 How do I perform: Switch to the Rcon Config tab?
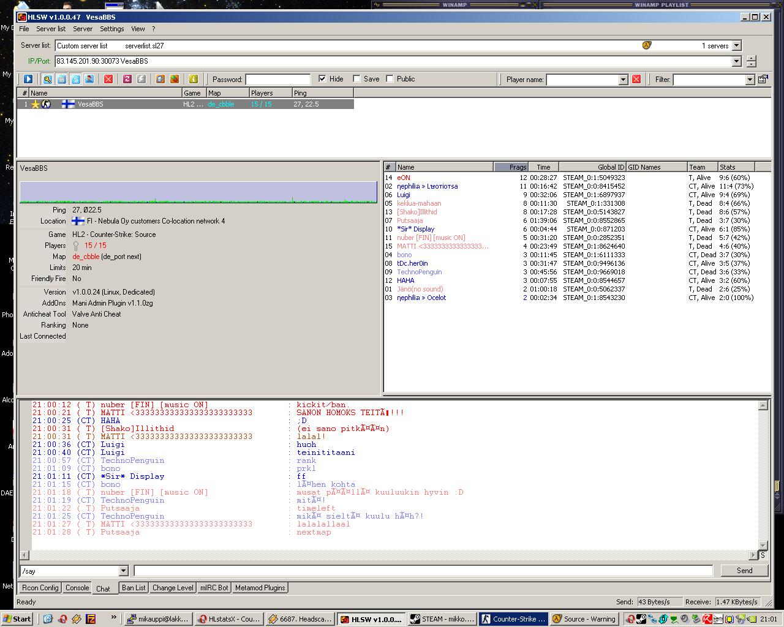(x=40, y=588)
